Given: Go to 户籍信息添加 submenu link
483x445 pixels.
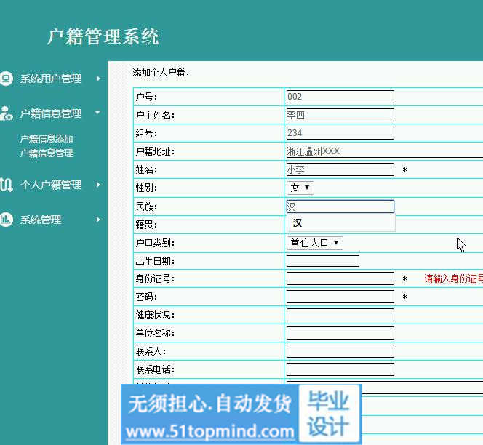Looking at the screenshot, I should [47, 139].
